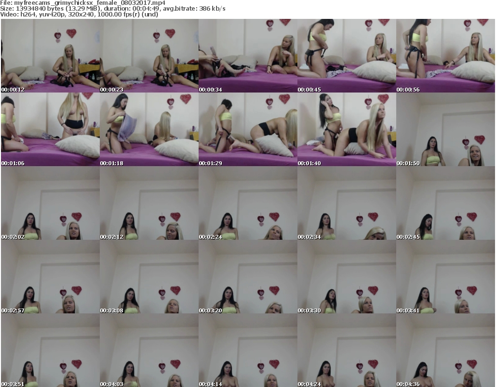Image resolution: width=496 pixels, height=387 pixels.
Task: Choose the frame stamped 00:03:30
Action: pyautogui.click(x=347, y=277)
